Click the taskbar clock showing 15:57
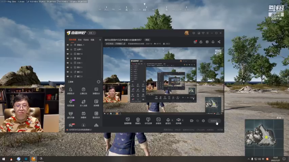The image size is (289, 162). click(275, 159)
